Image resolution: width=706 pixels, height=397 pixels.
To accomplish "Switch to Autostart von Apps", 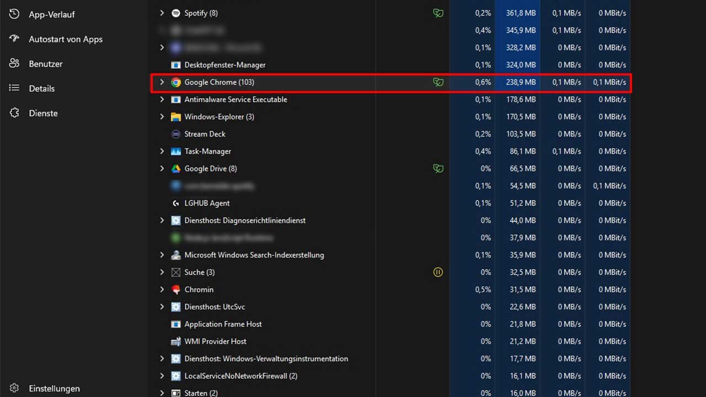I will [x=65, y=39].
